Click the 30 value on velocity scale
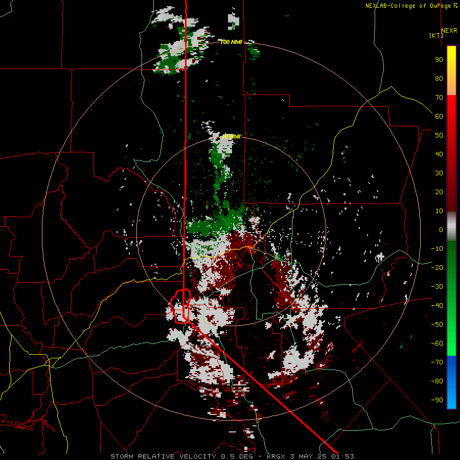Screen dimensions: 460x460 coord(439,173)
